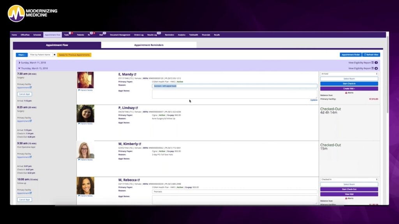Viewport: 399px width, 224px height.
Task: Cancel the 7:30 am appointment
Action: (x=25, y=94)
